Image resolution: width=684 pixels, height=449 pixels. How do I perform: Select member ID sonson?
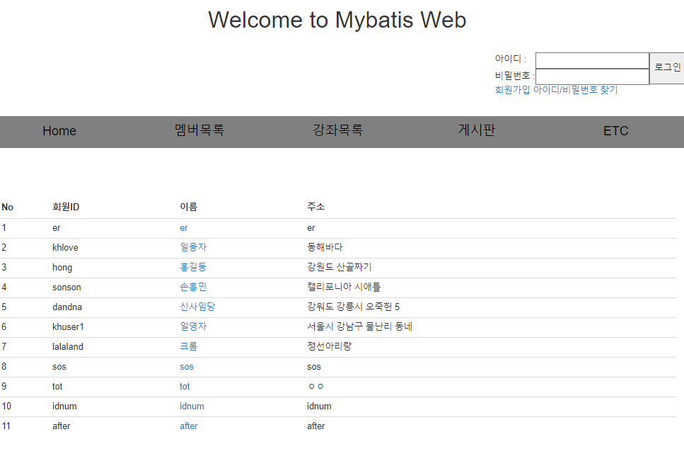(x=66, y=288)
